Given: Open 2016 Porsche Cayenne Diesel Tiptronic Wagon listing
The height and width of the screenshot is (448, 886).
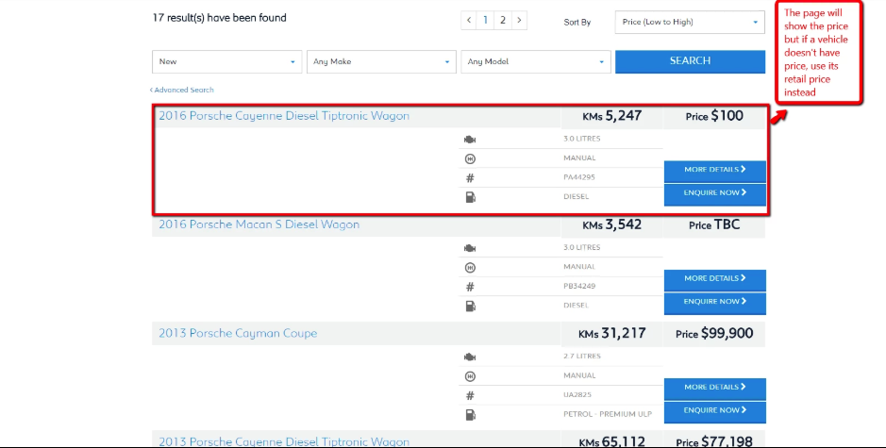Looking at the screenshot, I should [284, 116].
